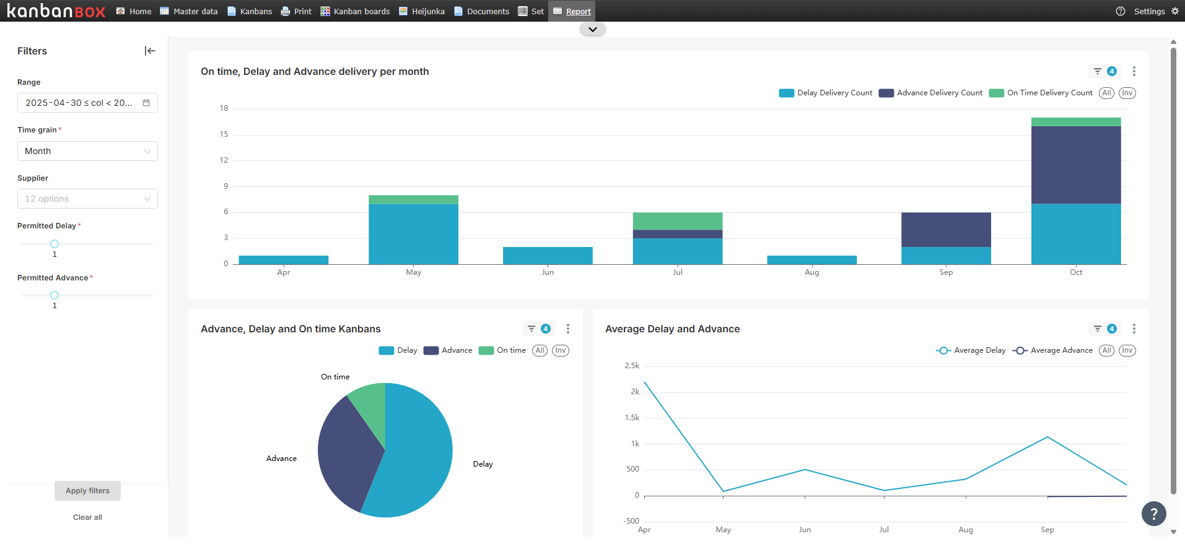Go to the Heijunka menu item

click(x=422, y=11)
